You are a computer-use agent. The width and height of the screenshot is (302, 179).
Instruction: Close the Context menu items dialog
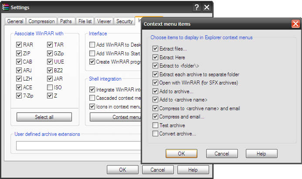pos(295,24)
